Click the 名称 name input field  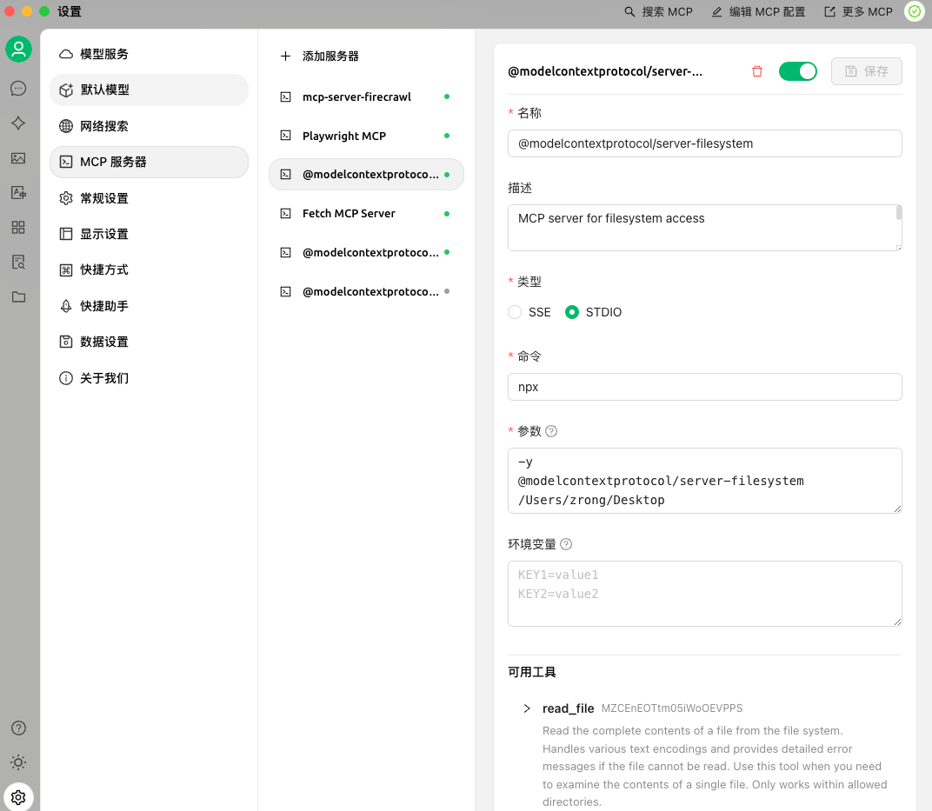tap(705, 143)
